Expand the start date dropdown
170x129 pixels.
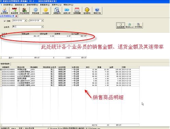coord(26,20)
